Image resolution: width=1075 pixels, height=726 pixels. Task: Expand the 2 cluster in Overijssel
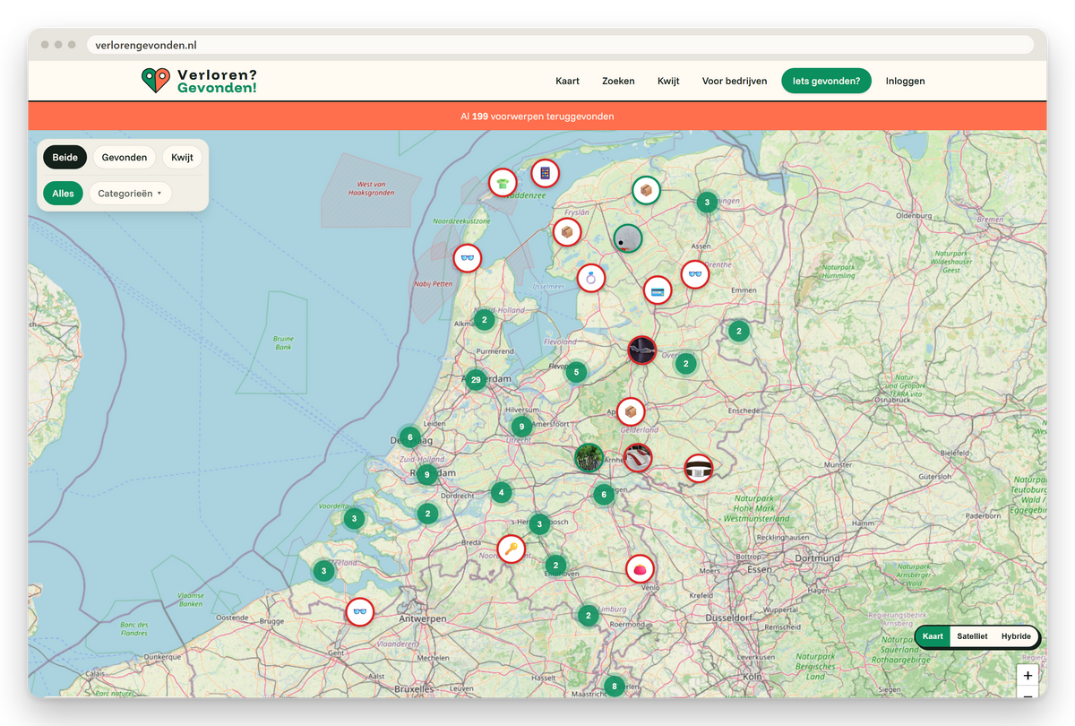[685, 364]
